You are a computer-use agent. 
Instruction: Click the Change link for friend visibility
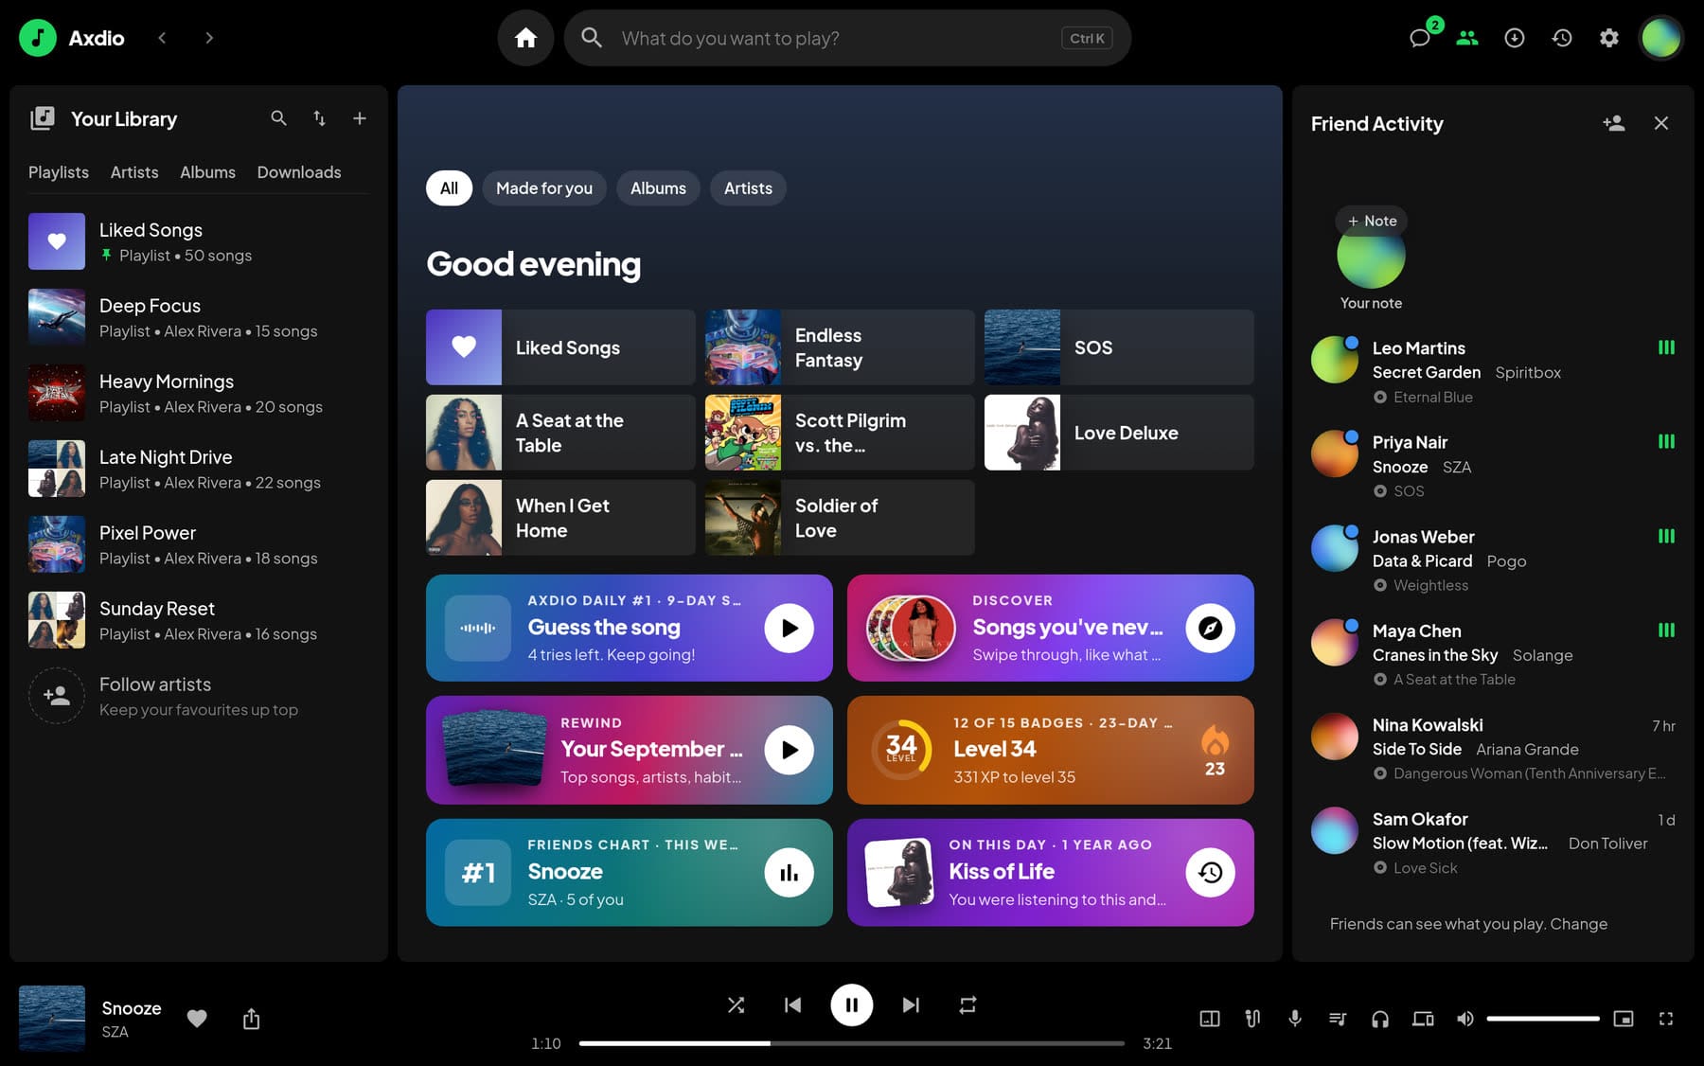pyautogui.click(x=1578, y=924)
